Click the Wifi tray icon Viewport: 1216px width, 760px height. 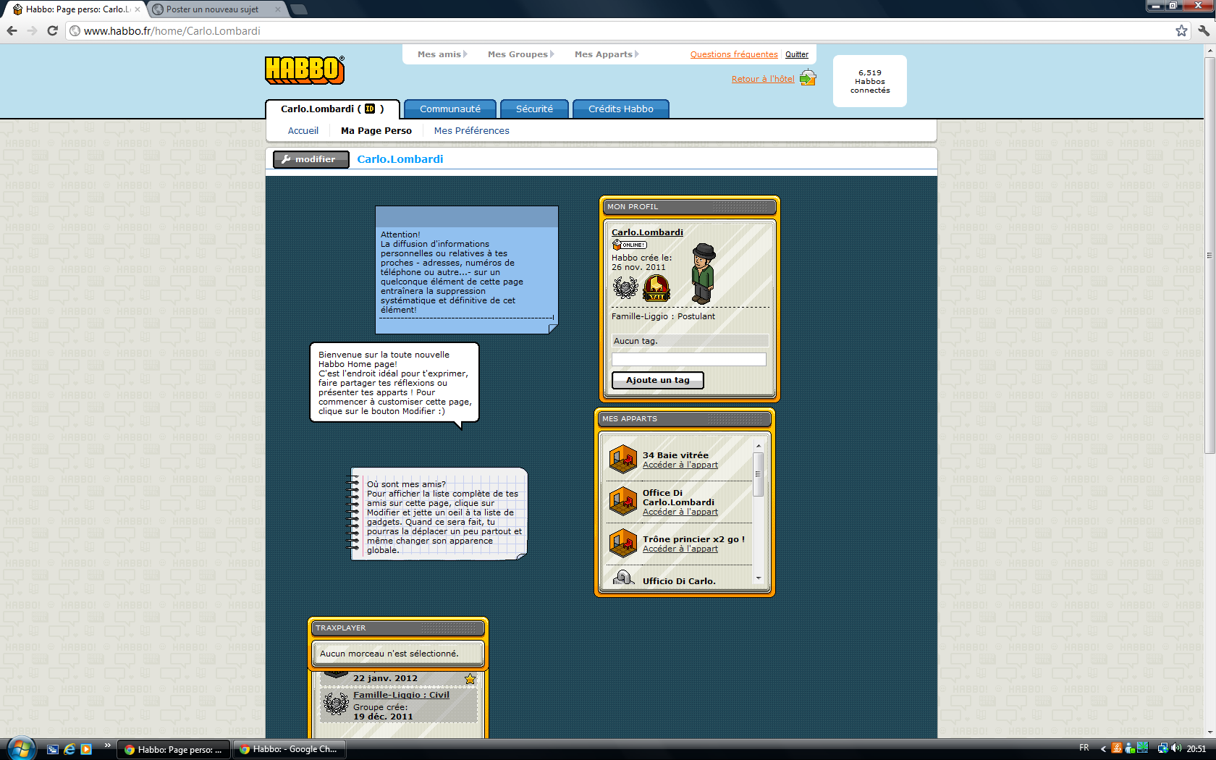1142,748
